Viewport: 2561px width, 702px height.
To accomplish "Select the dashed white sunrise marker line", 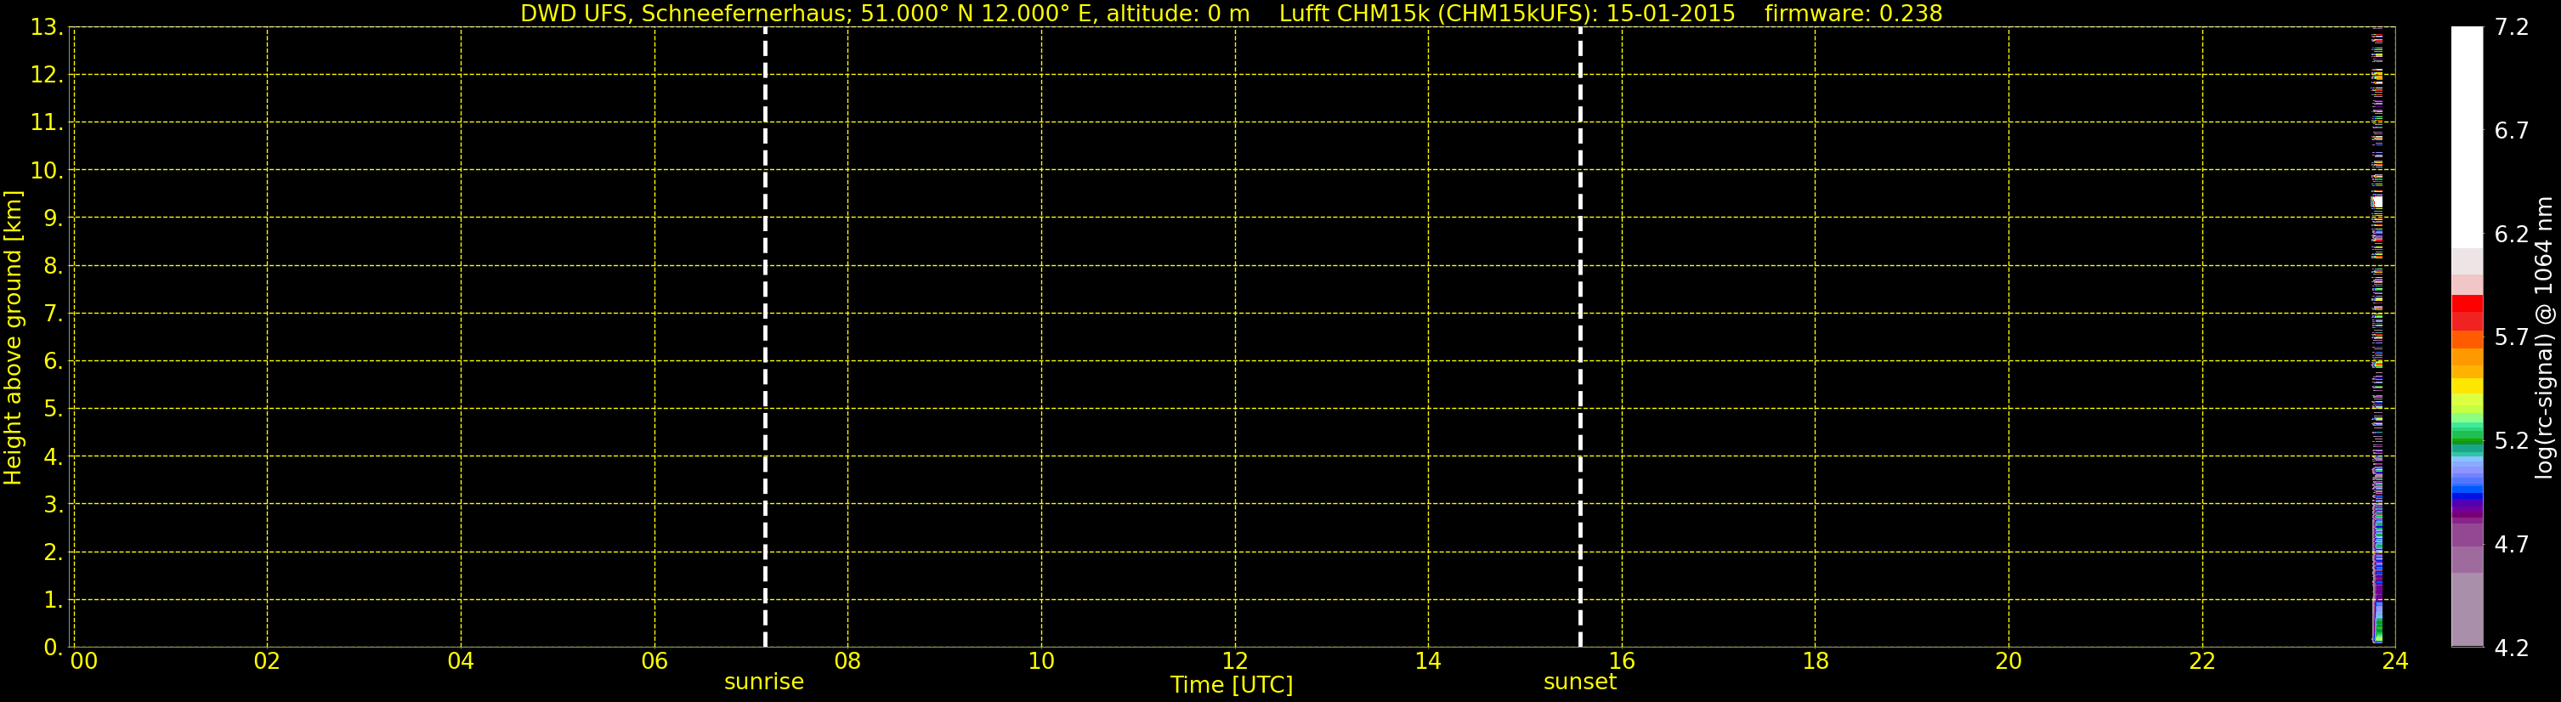I will click(764, 337).
